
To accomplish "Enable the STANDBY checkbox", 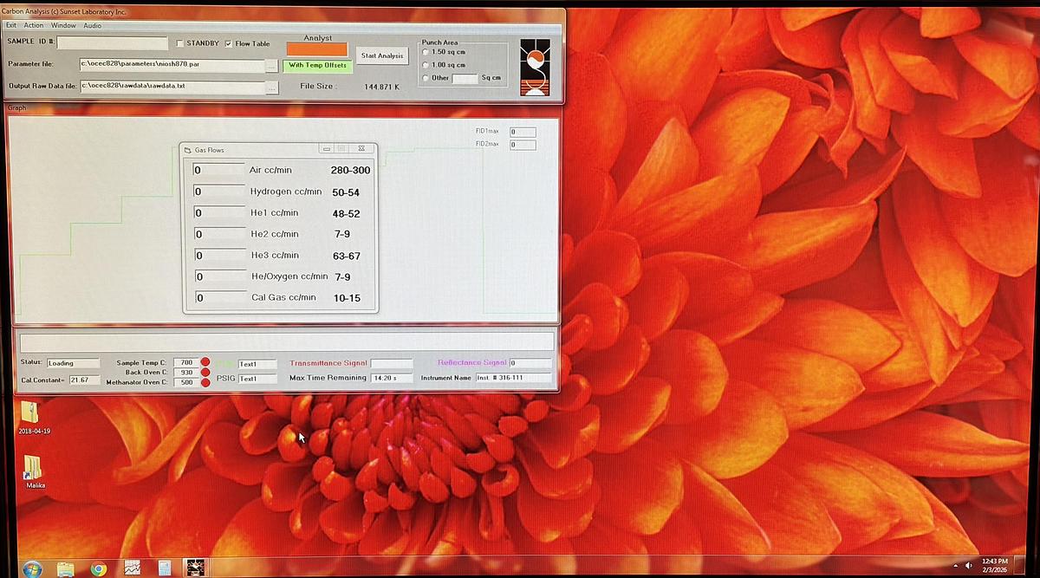I will (x=180, y=43).
